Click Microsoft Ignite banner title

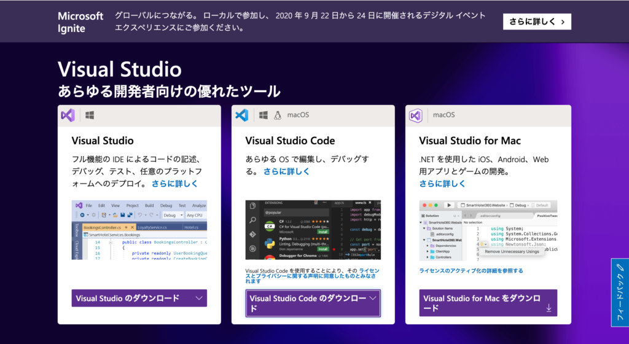[x=80, y=22]
